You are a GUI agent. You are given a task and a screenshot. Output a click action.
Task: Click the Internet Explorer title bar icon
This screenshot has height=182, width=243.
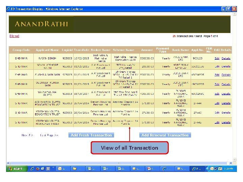coord(8,9)
